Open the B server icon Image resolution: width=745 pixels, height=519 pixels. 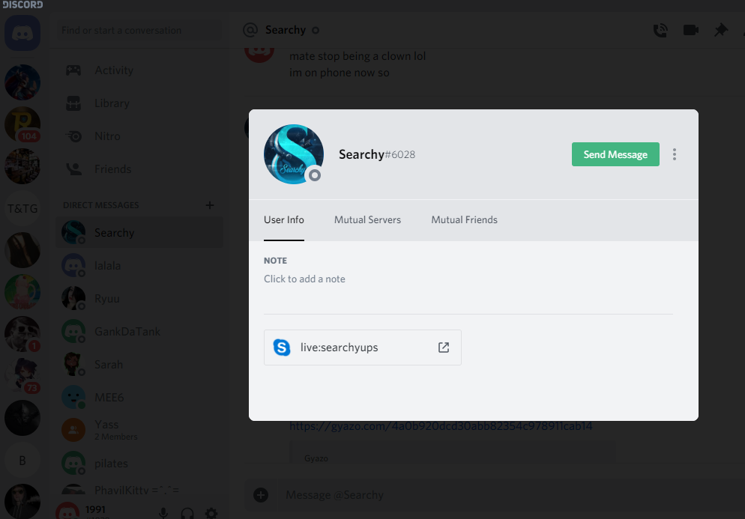point(22,460)
